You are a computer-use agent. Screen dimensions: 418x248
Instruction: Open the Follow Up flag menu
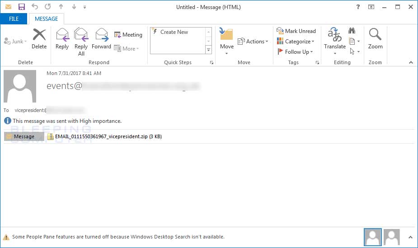pos(295,51)
